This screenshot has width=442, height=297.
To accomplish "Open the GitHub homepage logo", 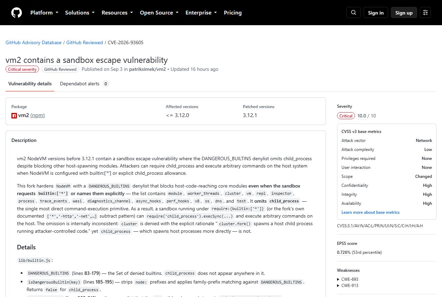I will (x=17, y=13).
